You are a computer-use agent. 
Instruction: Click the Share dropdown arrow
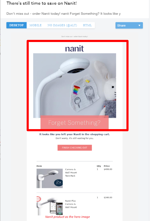[139, 25]
